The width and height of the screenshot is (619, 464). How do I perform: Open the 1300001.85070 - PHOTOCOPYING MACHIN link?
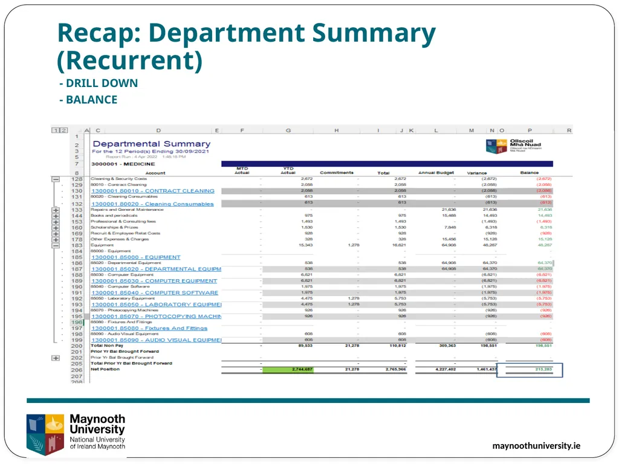[157, 317]
